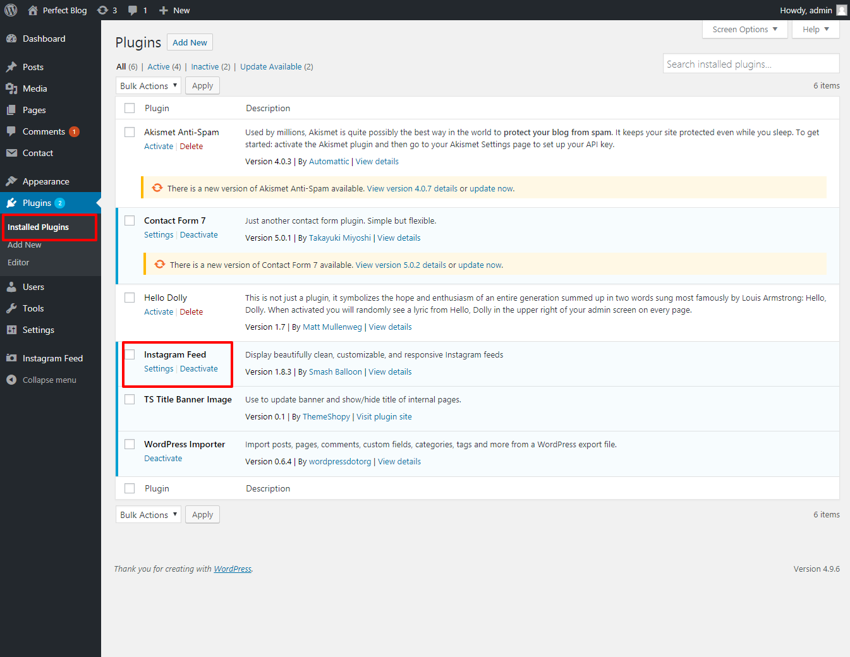The height and width of the screenshot is (657, 850).
Task: Click the Tools wrench icon in sidebar
Action: (x=11, y=308)
